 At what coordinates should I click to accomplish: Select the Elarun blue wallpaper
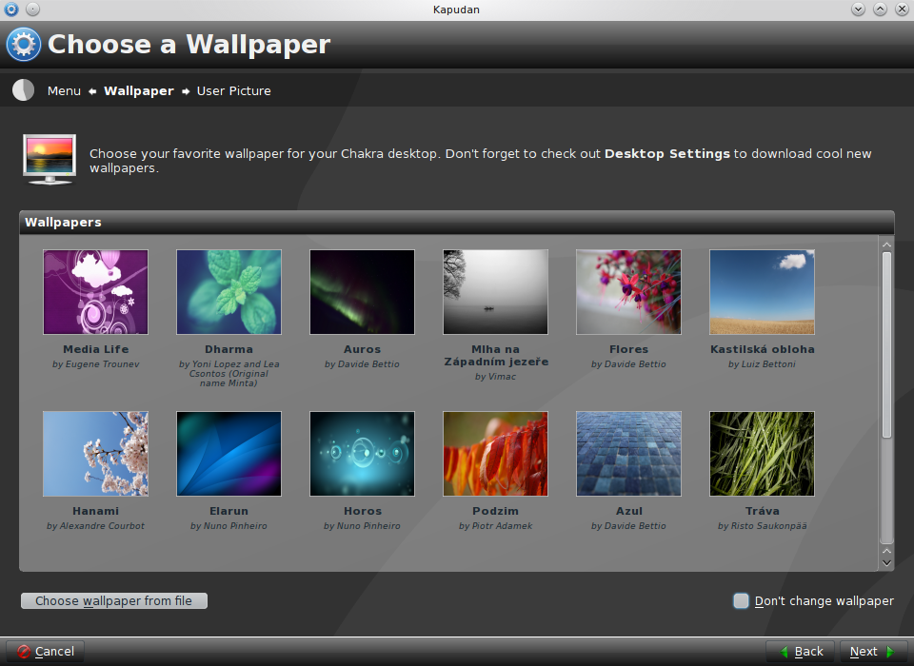tap(228, 454)
